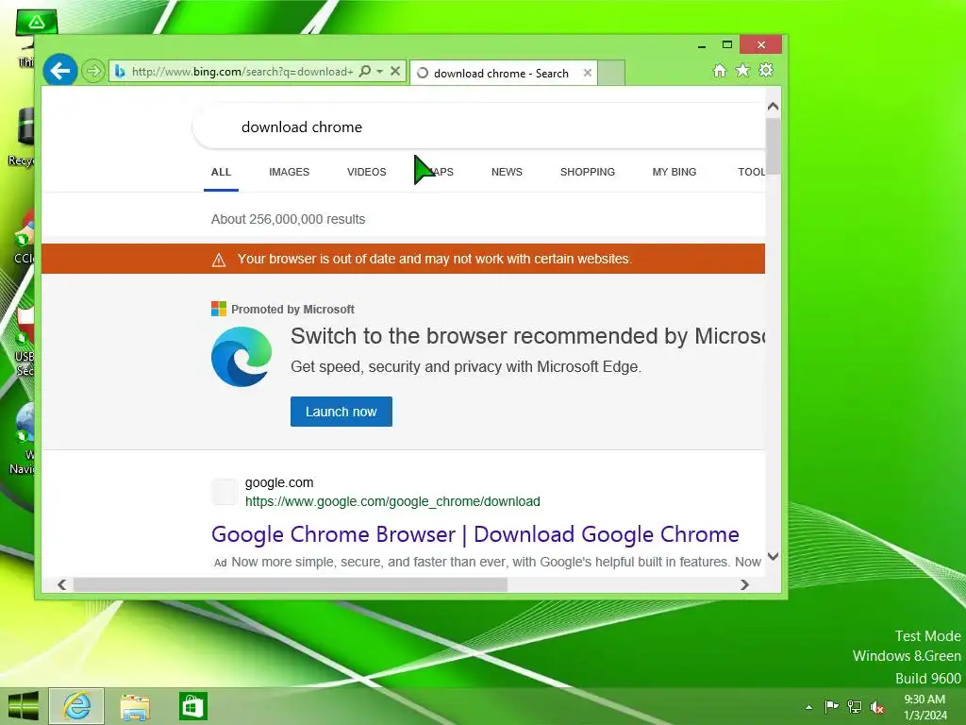Click the google.com site name

[x=279, y=482]
